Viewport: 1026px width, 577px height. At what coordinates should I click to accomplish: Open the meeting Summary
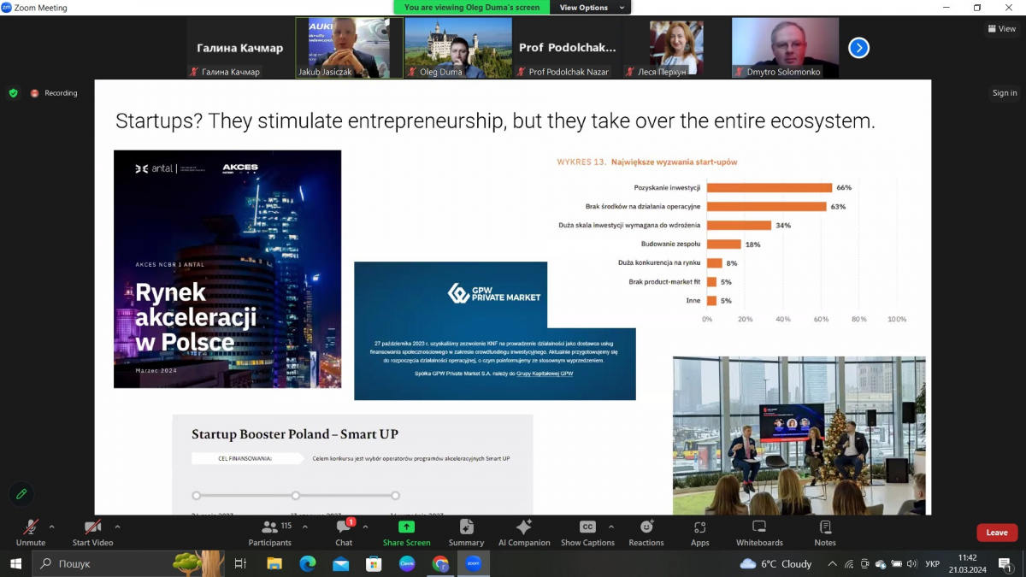tap(466, 532)
